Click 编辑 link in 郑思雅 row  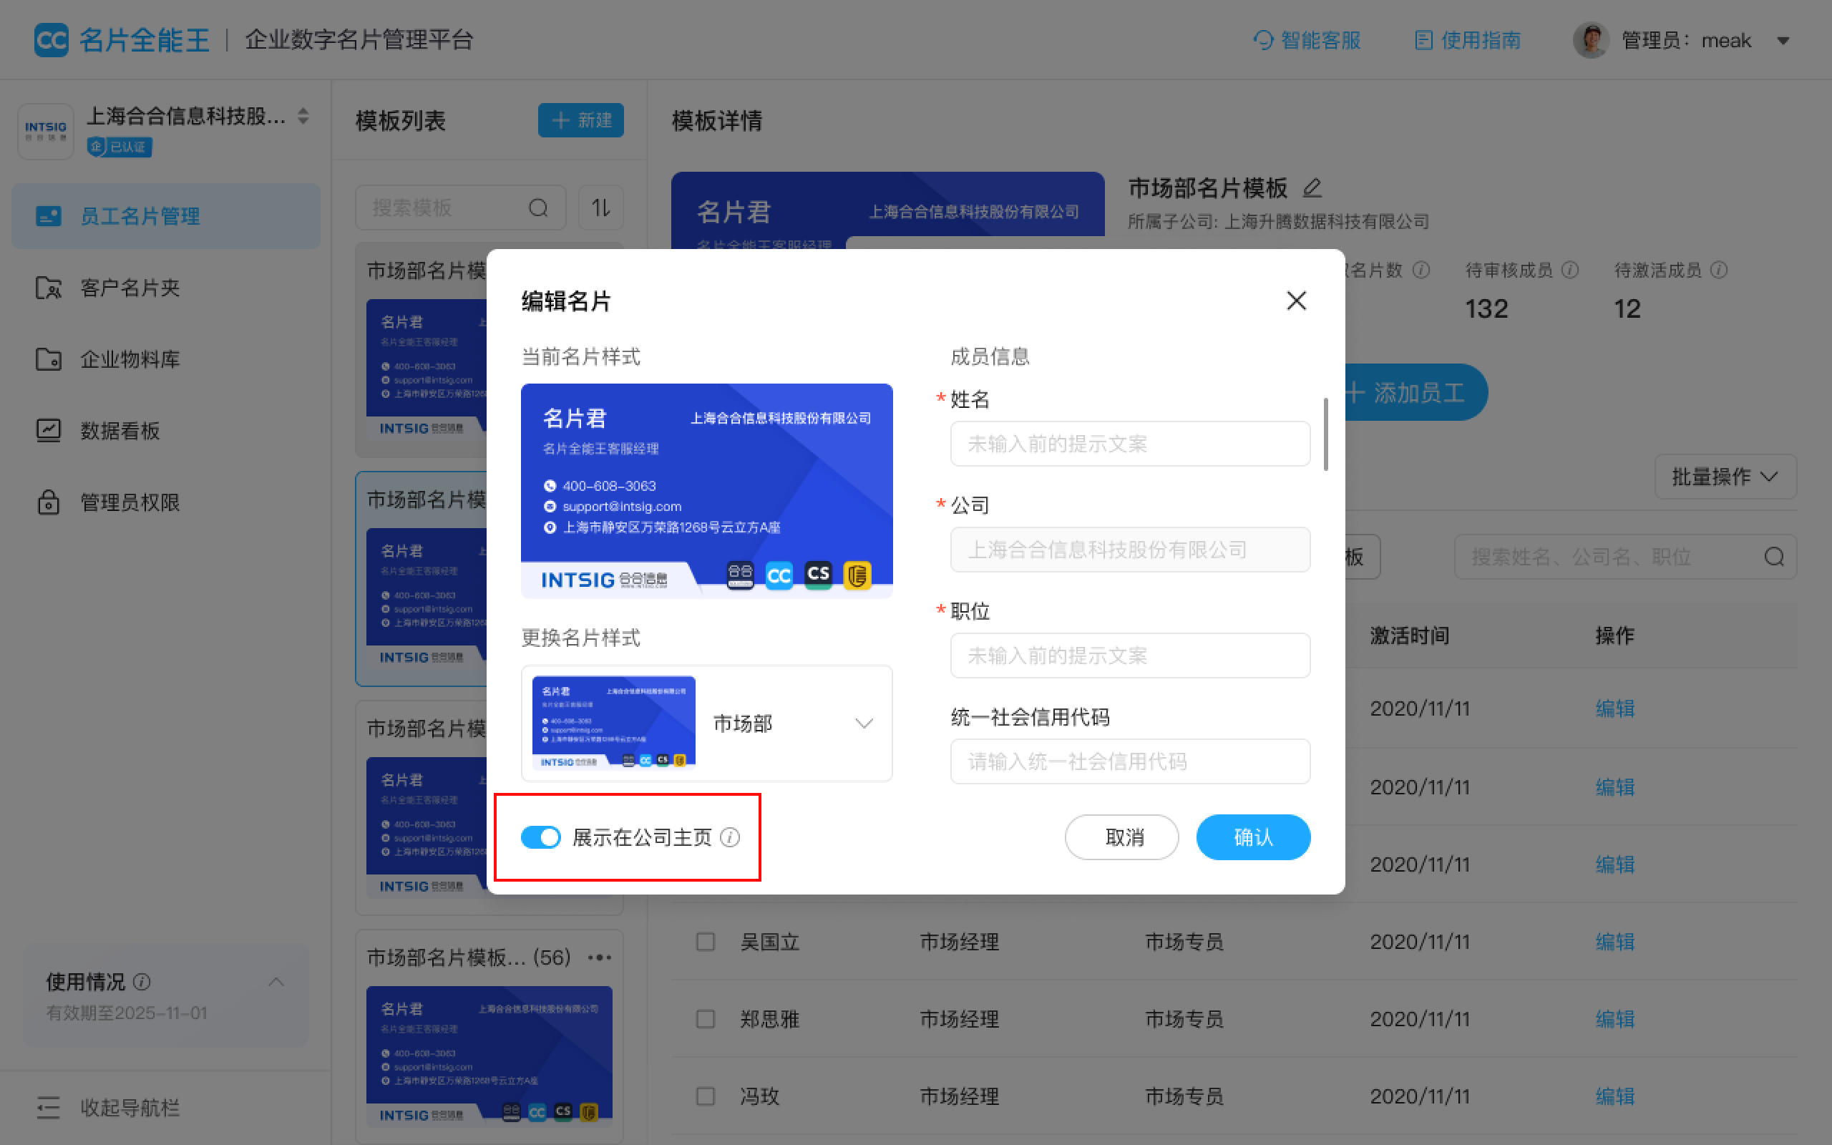1614,1018
